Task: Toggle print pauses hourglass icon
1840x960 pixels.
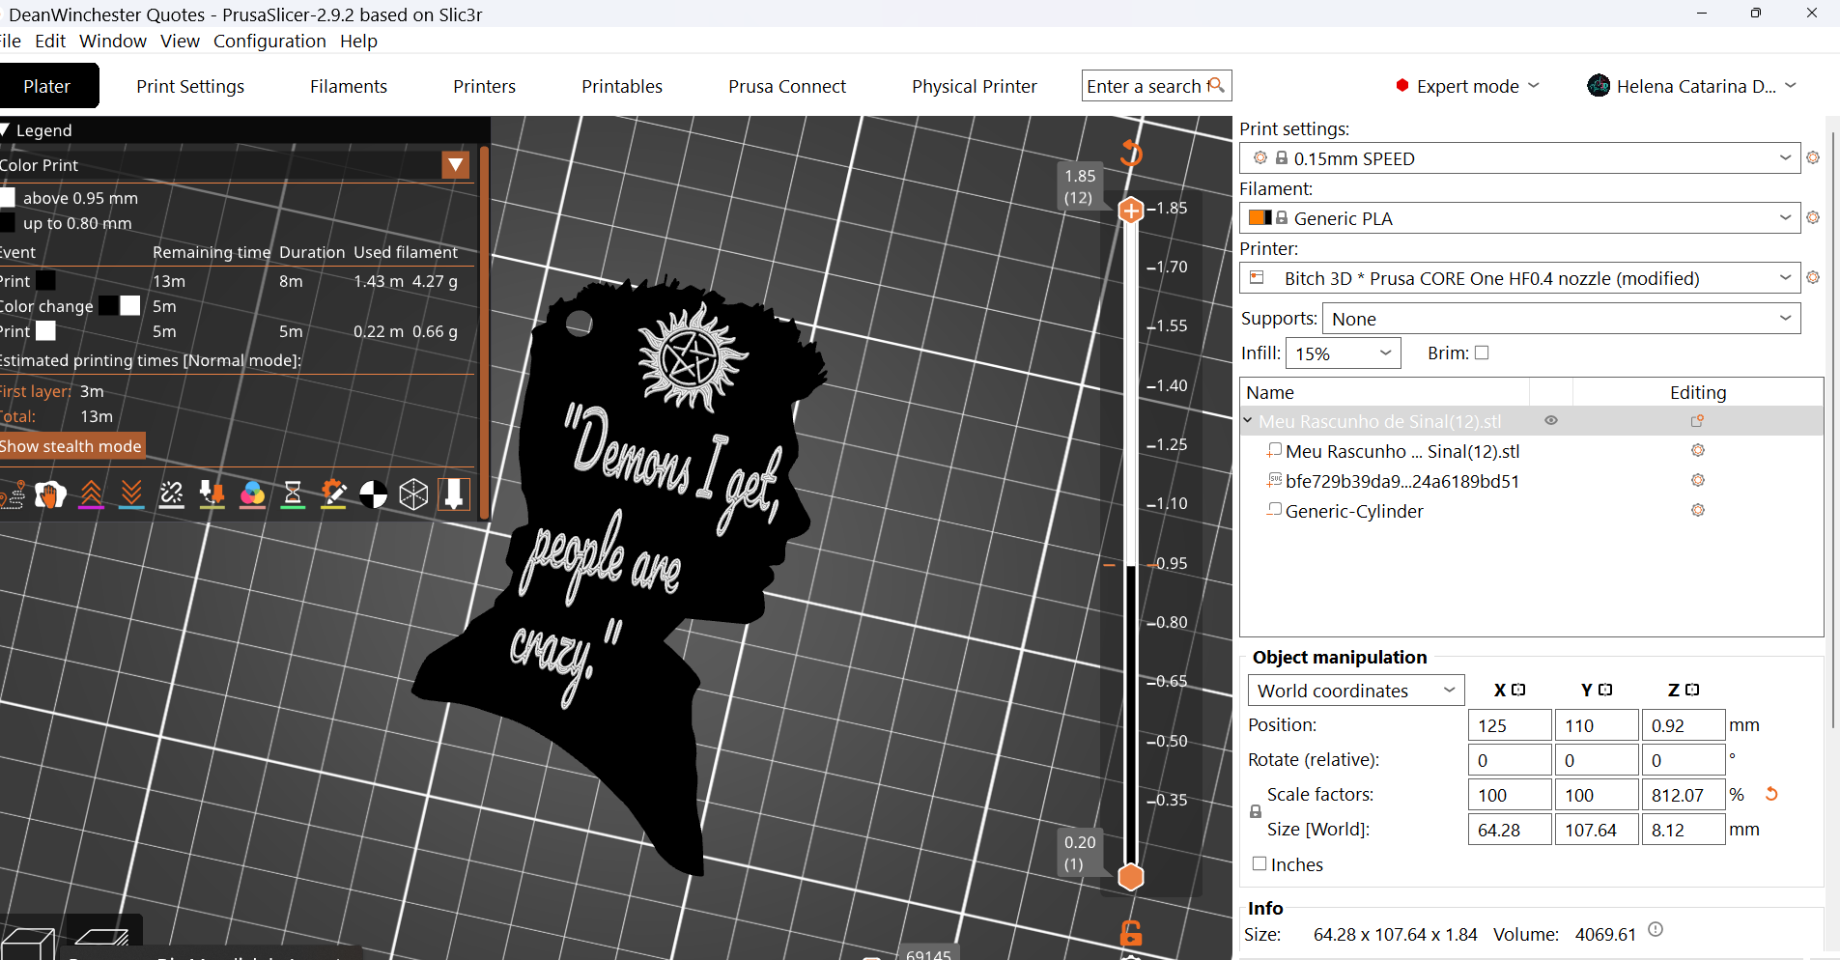Action: pyautogui.click(x=293, y=495)
